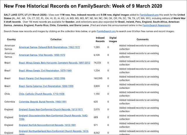This screenshot has height=135, width=187.
Task: Open the FamilySearch Newsroom link
Action: [156, 25]
